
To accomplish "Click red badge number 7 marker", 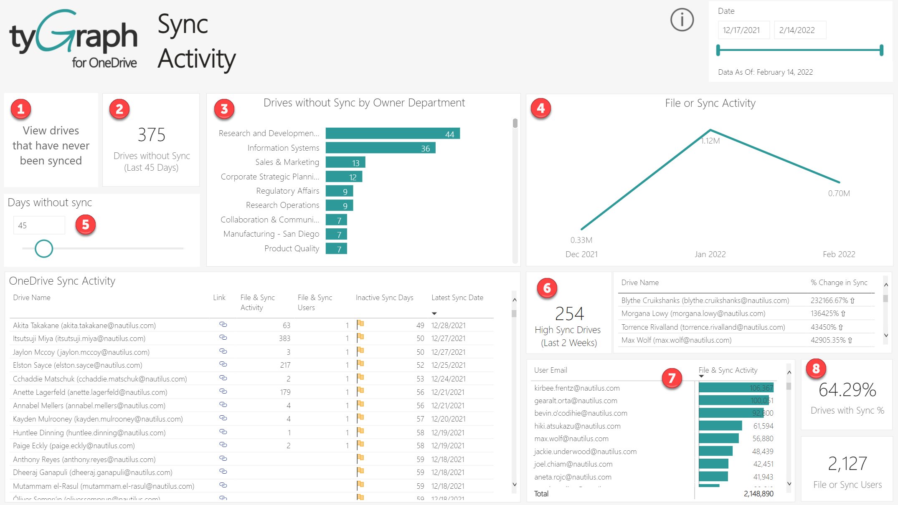I will click(x=672, y=378).
